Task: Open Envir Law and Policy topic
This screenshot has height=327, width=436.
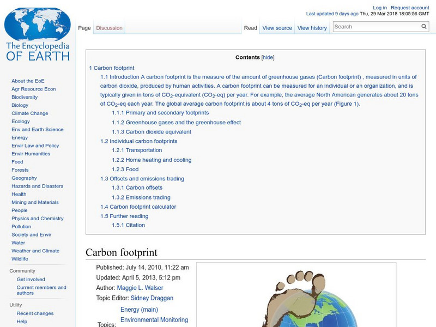Action: point(35,146)
